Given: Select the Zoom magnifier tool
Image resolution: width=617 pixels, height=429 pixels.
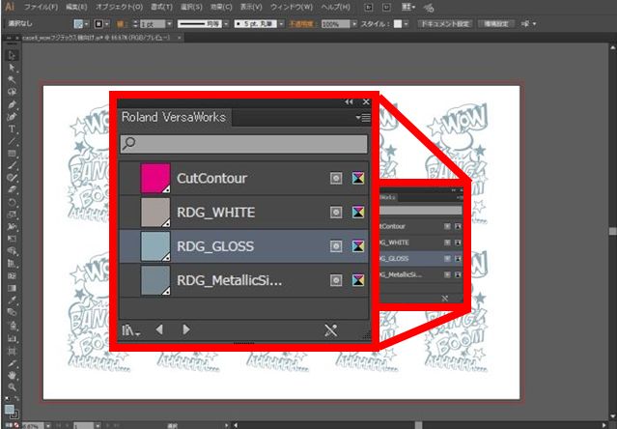Looking at the screenshot, I should point(12,386).
